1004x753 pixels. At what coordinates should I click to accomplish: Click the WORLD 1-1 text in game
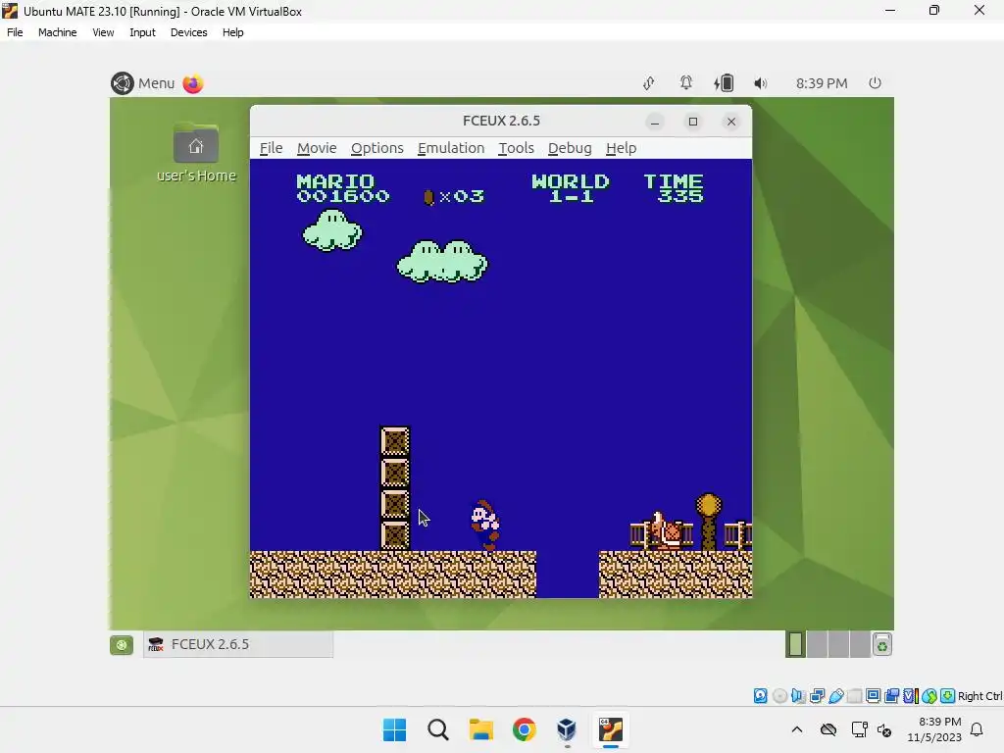571,189
